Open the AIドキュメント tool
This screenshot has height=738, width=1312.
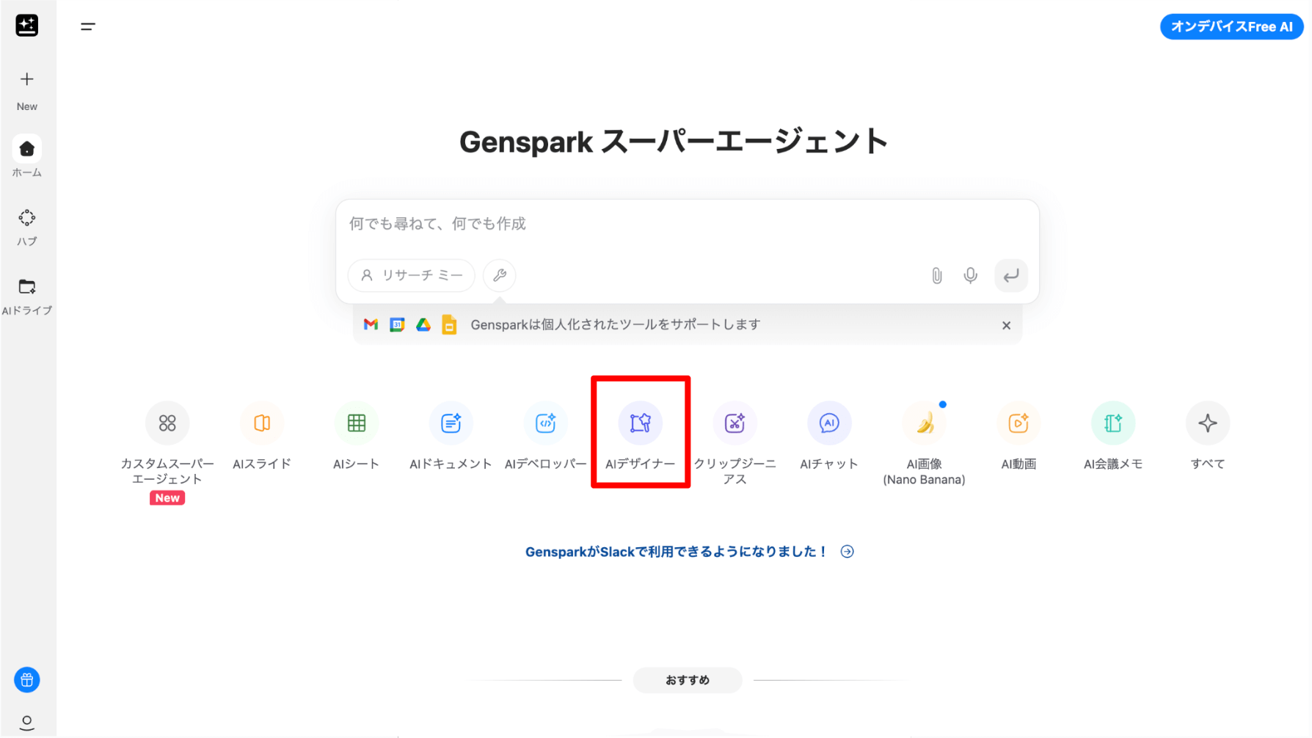(451, 423)
